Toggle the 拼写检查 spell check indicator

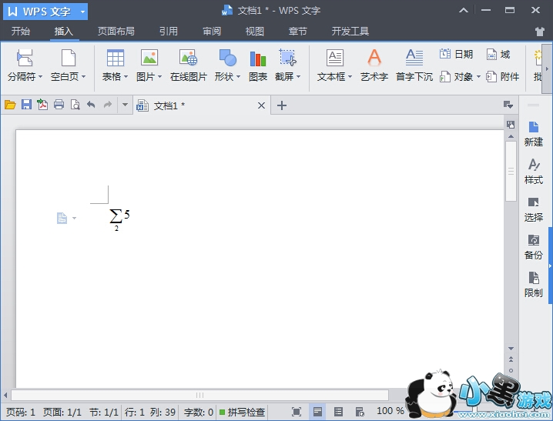pyautogui.click(x=242, y=412)
